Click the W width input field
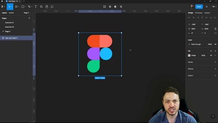The image size is (218, 123). 193,29
